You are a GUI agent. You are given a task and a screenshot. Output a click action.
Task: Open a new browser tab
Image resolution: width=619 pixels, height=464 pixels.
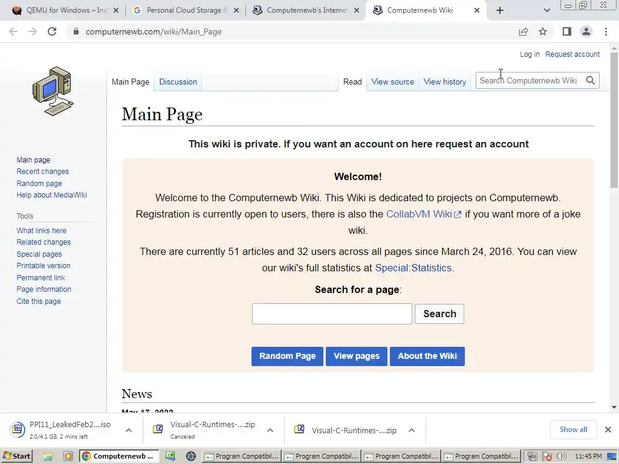tap(500, 10)
